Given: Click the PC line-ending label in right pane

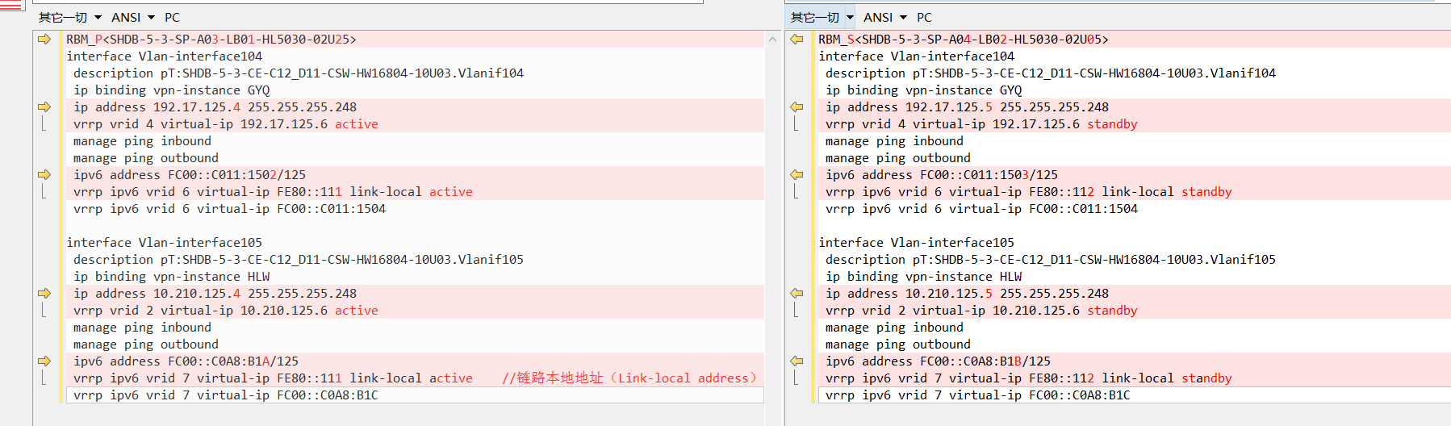Looking at the screenshot, I should [924, 17].
